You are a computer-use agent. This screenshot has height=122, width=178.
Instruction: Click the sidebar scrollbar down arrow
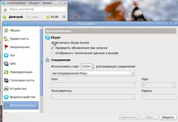[41, 111]
